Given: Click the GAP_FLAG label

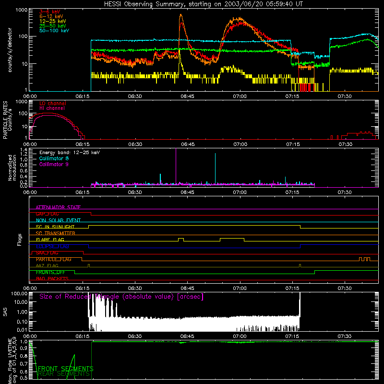Looking at the screenshot, I should point(47,214).
